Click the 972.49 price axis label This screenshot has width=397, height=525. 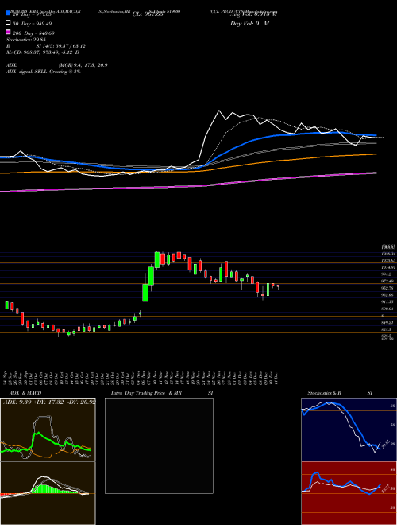(x=387, y=282)
